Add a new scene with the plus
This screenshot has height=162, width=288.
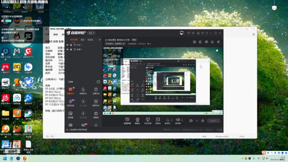click(x=100, y=40)
